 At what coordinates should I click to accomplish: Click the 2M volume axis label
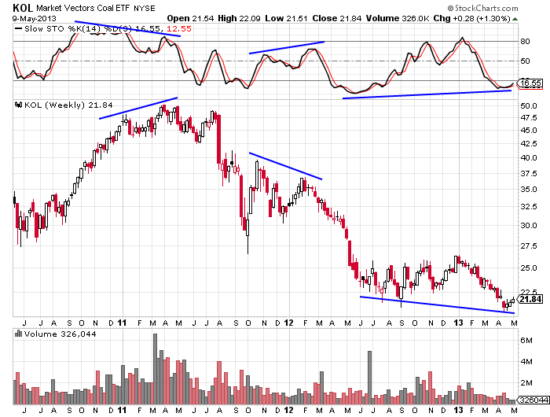coord(526,383)
